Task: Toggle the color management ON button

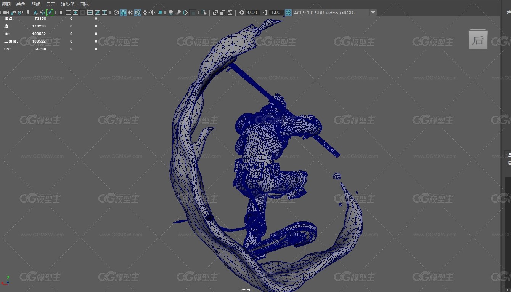Action: tap(288, 13)
